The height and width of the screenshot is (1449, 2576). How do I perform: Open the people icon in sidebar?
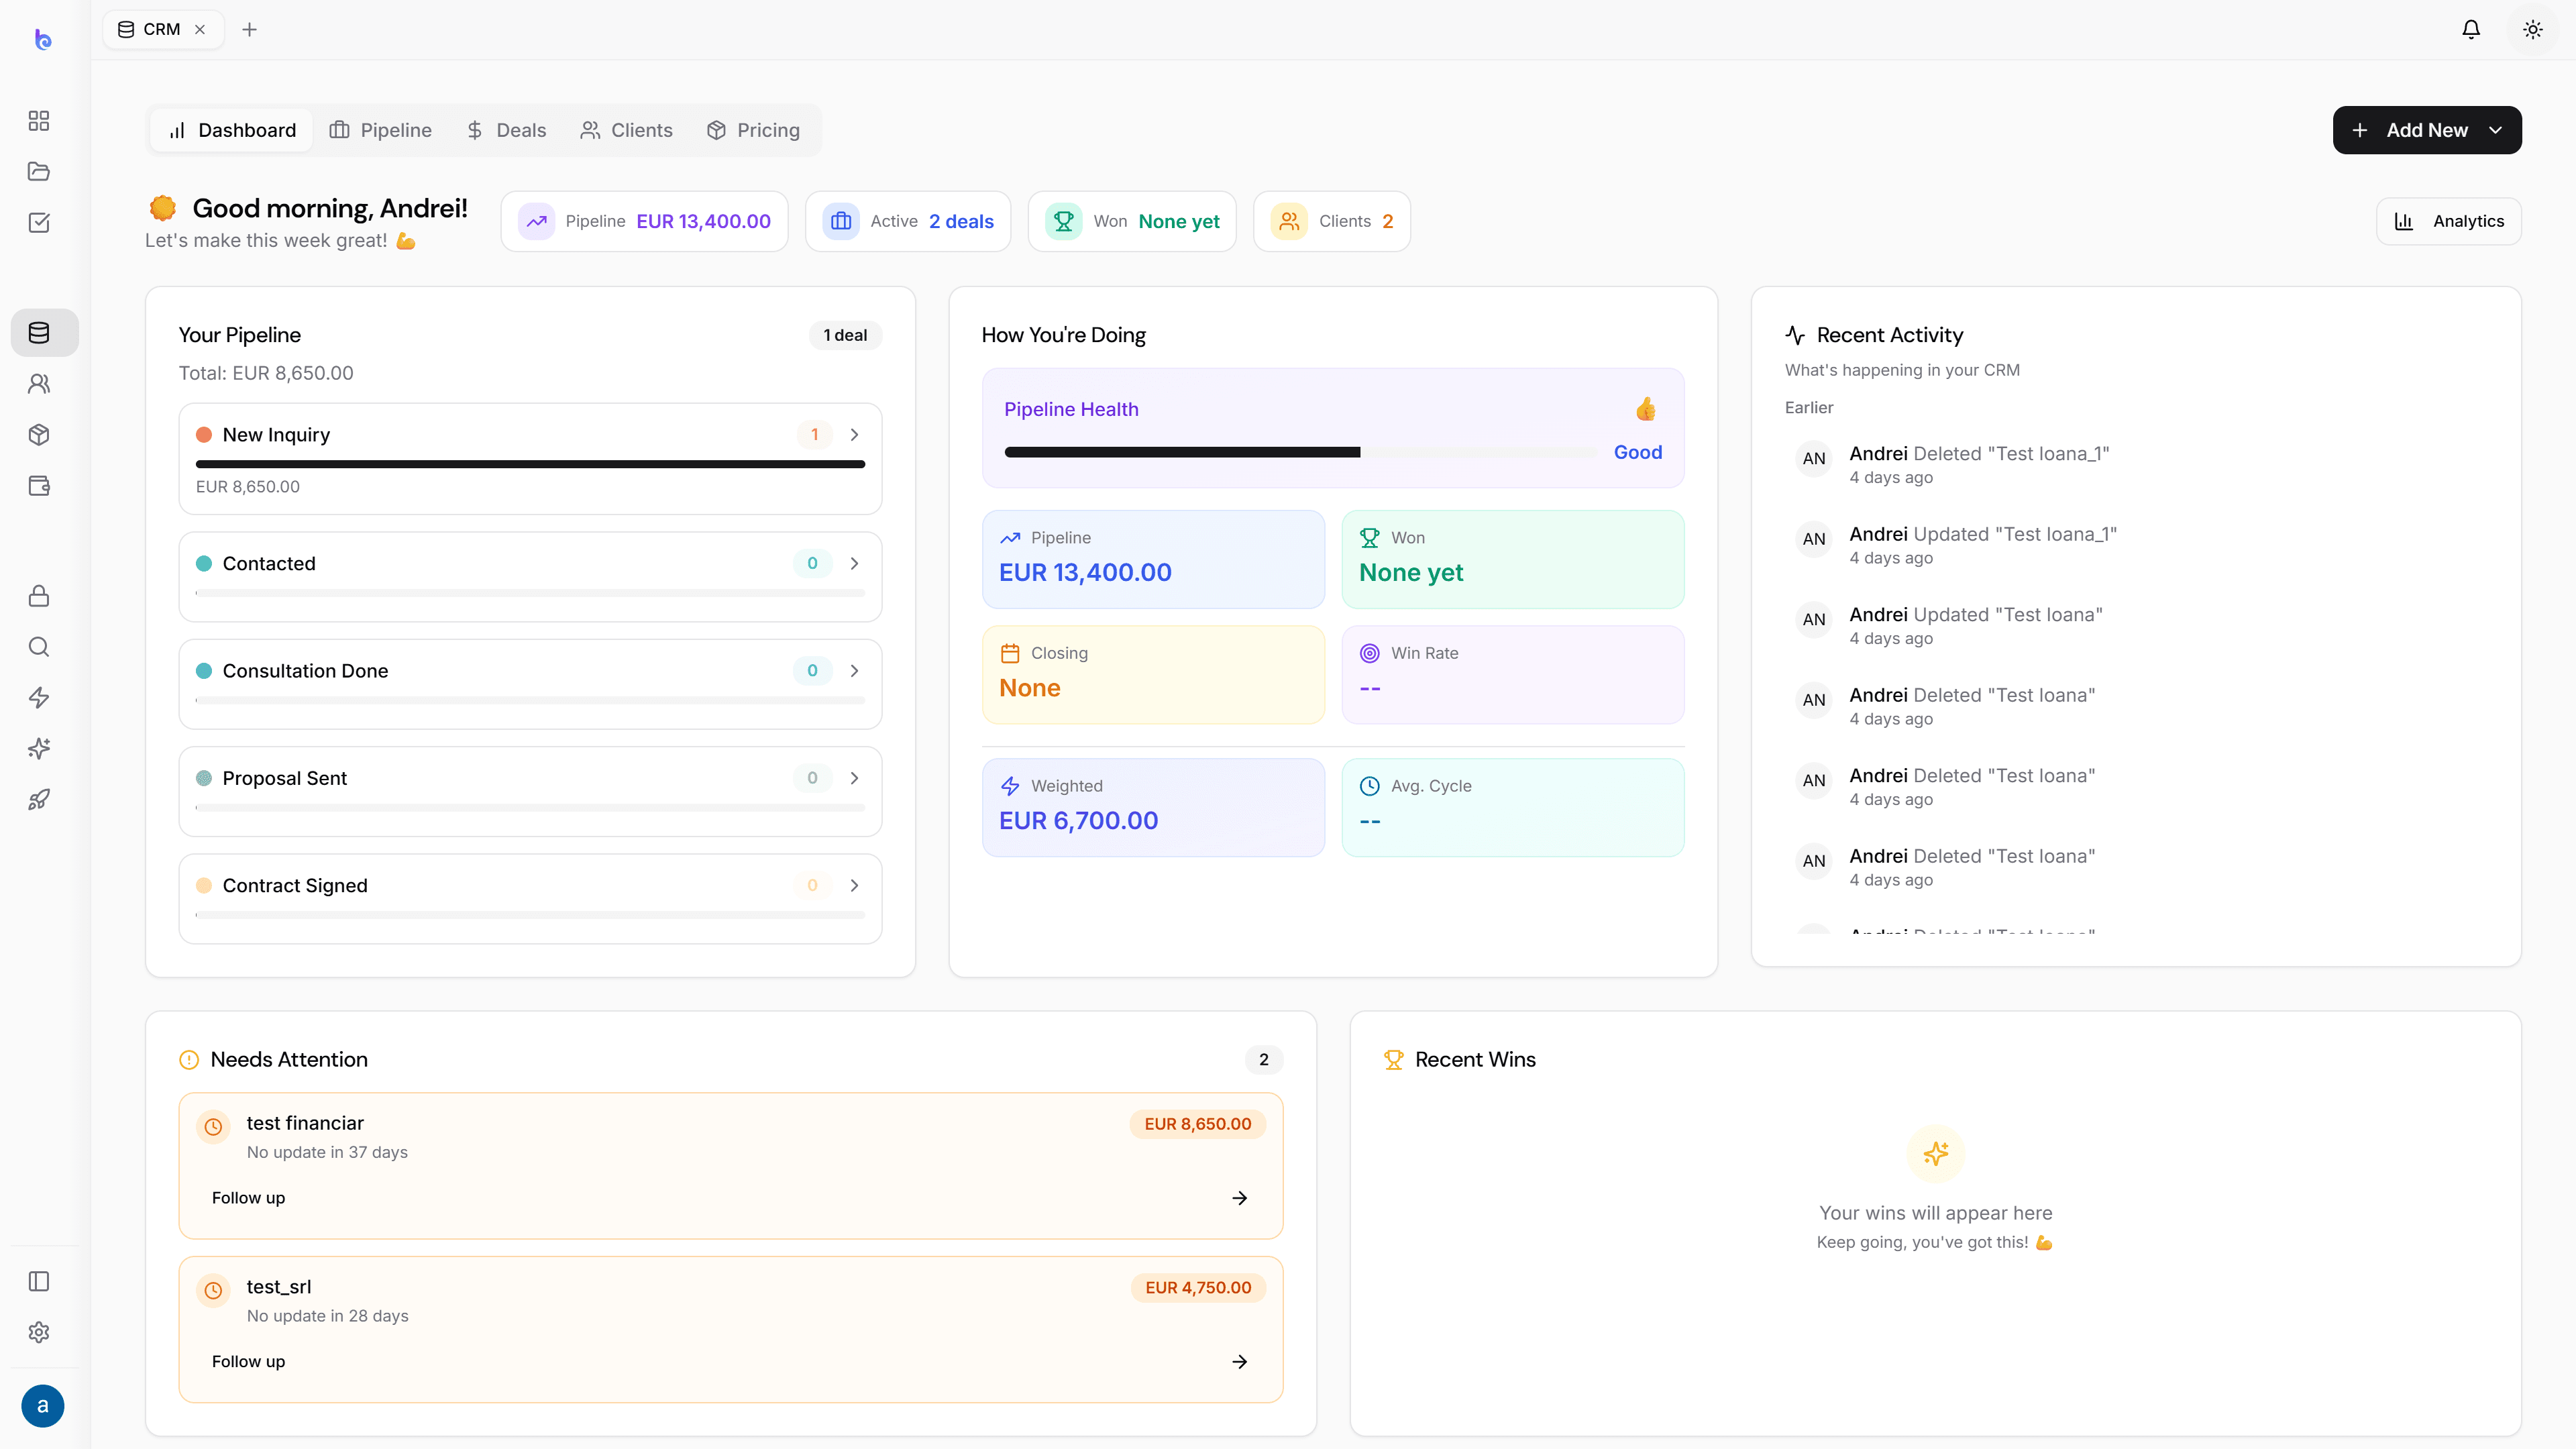[39, 383]
